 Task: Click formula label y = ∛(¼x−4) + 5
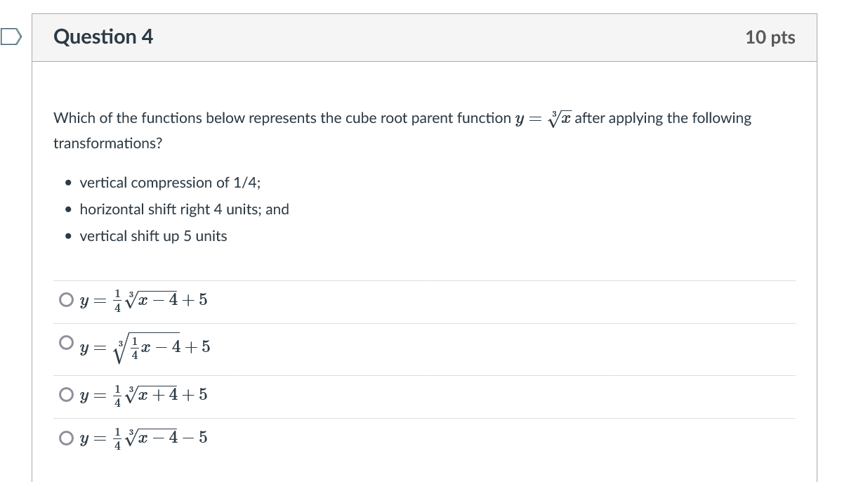point(144,347)
